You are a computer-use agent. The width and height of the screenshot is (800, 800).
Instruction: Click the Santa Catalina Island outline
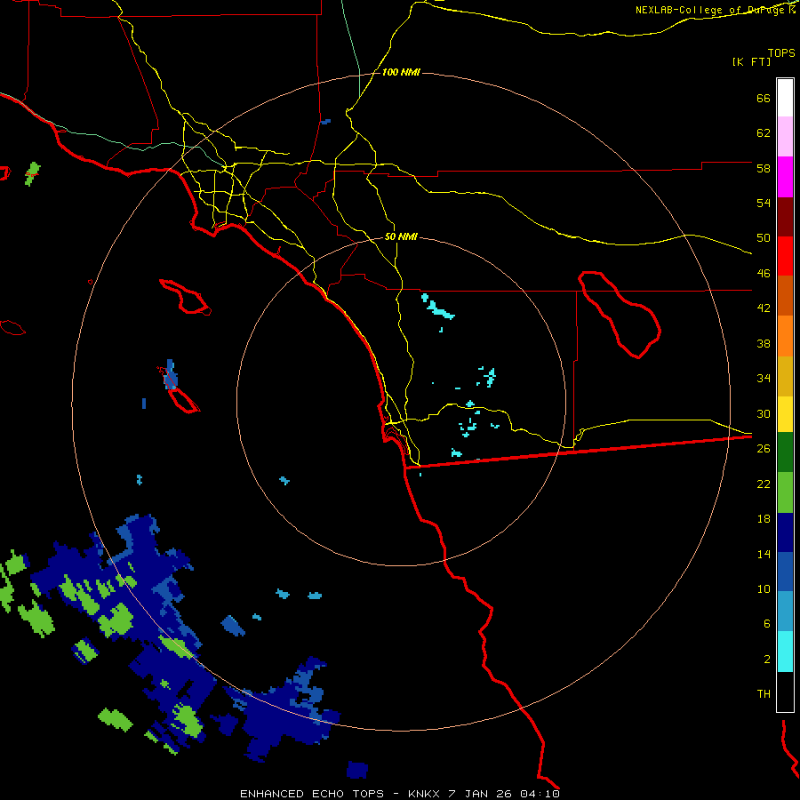click(x=185, y=296)
